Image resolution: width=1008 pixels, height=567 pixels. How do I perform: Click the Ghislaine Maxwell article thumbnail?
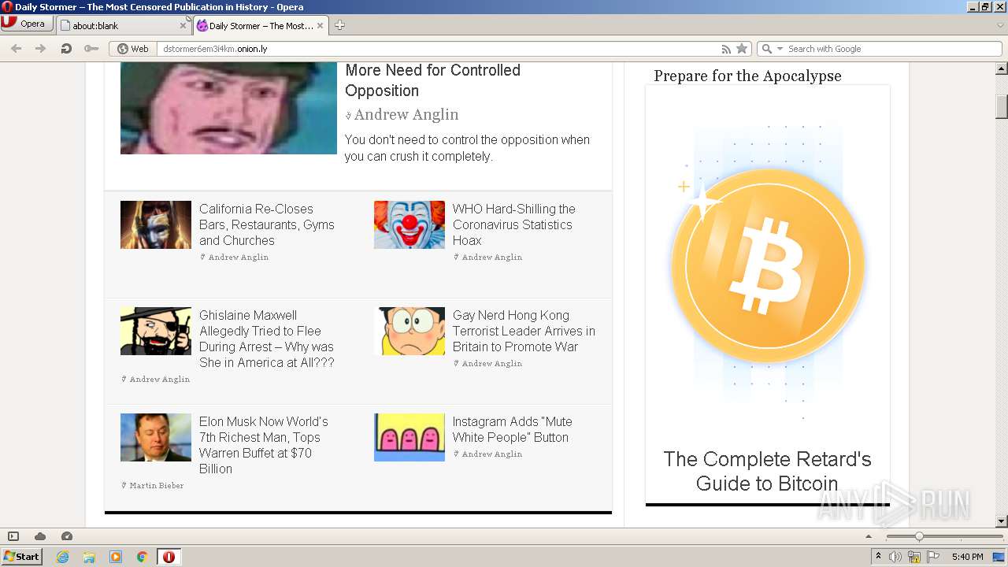156,331
